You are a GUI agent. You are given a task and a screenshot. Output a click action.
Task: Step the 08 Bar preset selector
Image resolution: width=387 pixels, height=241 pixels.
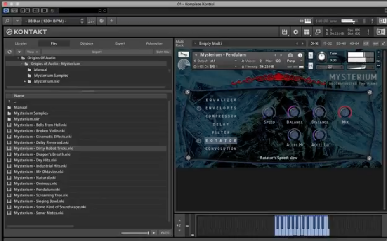click(82, 21)
